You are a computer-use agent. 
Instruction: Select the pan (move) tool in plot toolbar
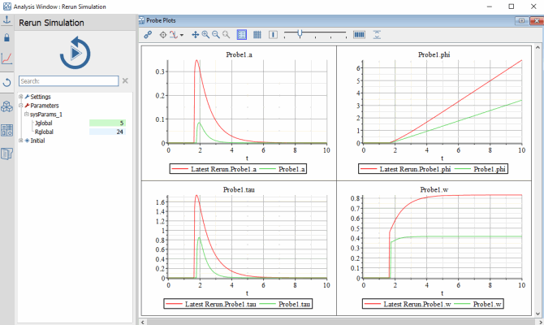(195, 35)
